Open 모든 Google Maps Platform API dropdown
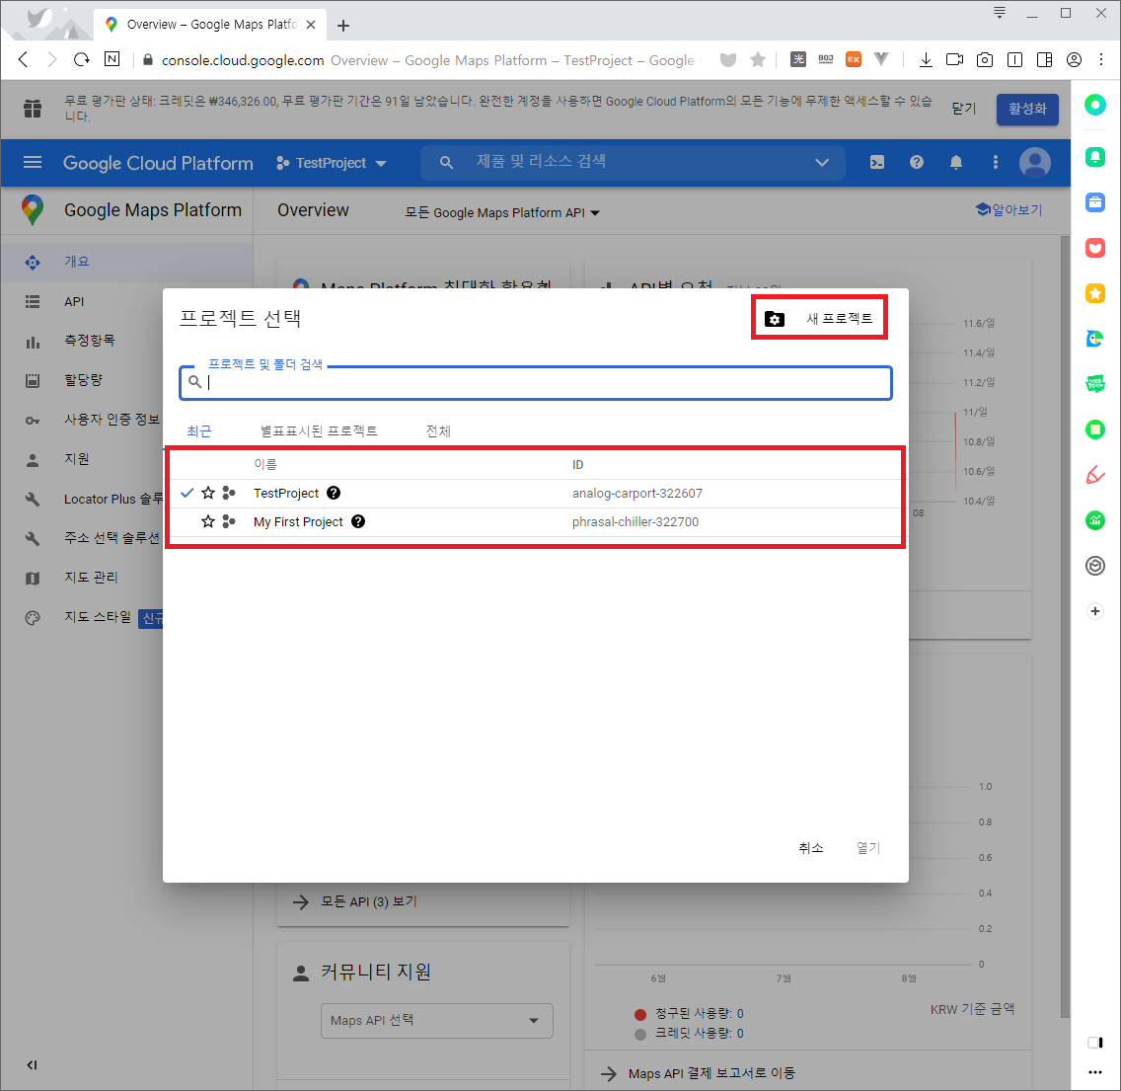 click(x=502, y=212)
